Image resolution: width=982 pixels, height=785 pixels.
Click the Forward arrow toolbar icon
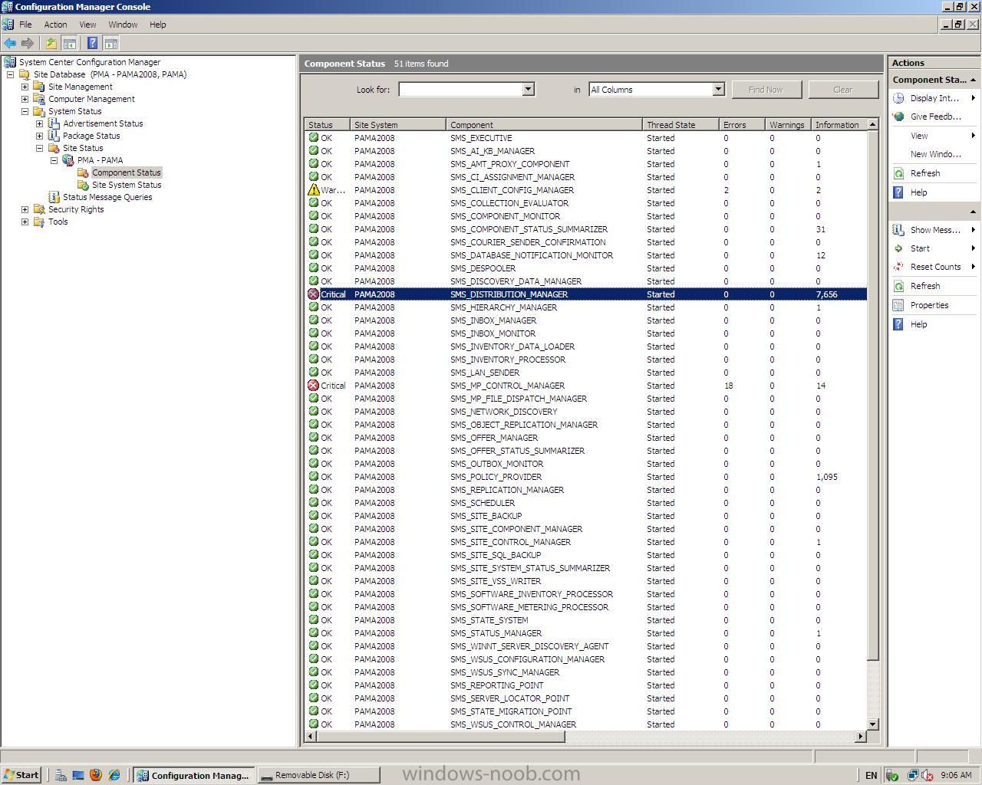[x=28, y=44]
